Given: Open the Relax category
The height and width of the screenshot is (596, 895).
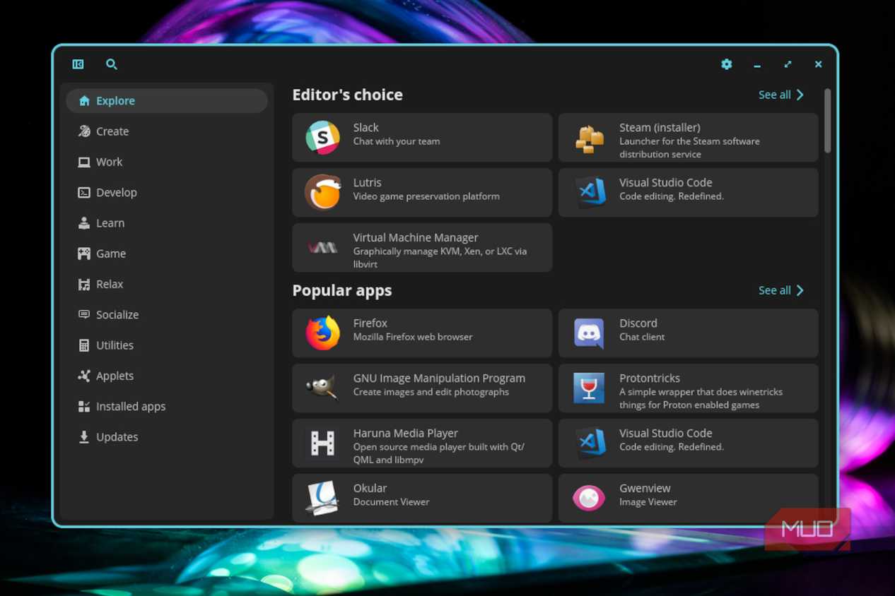Looking at the screenshot, I should pyautogui.click(x=167, y=284).
